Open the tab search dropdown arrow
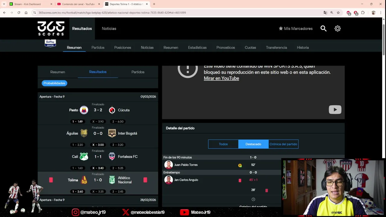The width and height of the screenshot is (386, 217). pos(4,4)
